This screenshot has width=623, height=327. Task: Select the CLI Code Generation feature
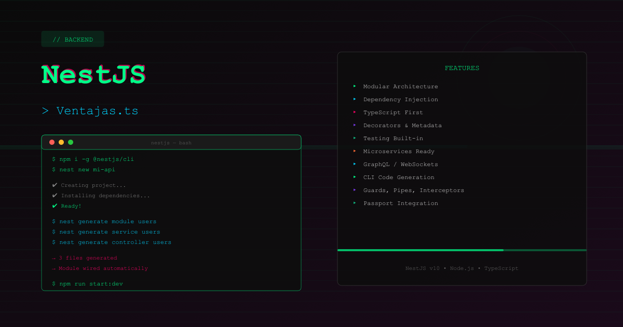tap(399, 178)
